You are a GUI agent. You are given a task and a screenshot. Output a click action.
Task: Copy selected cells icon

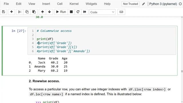pyautogui.click(x=27, y=12)
